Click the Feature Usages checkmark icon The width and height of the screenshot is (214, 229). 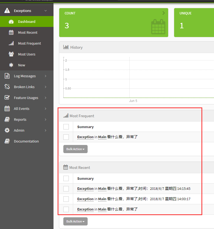(x=7, y=98)
